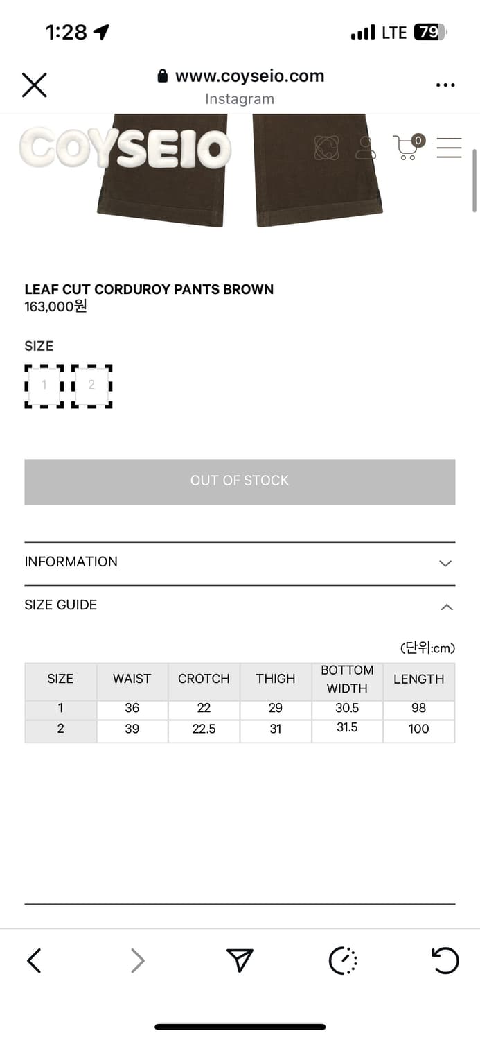The height and width of the screenshot is (1040, 480).
Task: Go back with the left arrow
Action: (x=34, y=960)
